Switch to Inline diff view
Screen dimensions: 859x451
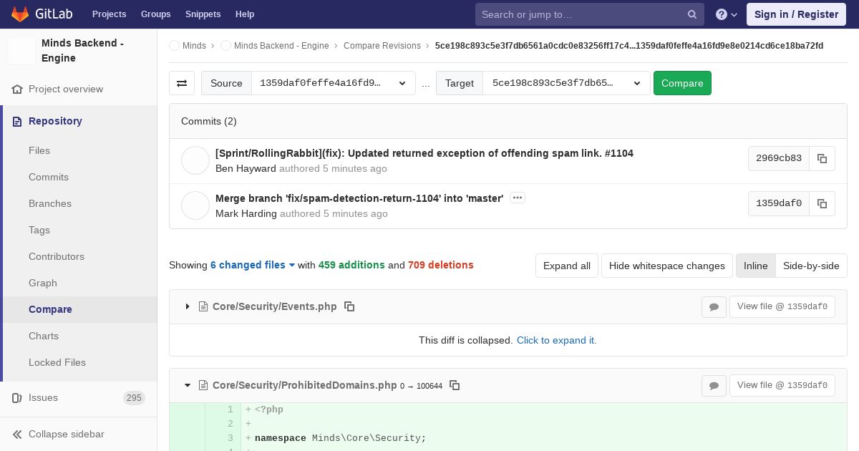click(x=755, y=266)
